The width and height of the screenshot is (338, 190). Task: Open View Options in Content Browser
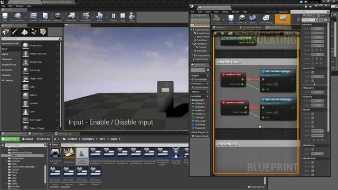click(257, 187)
